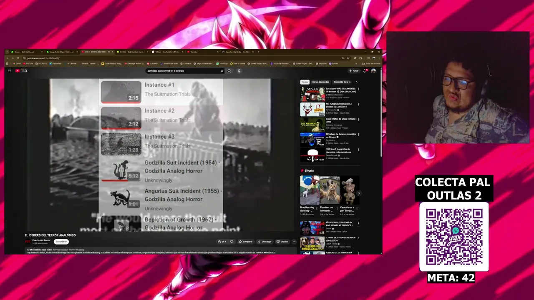Open the account avatar menu
Image resolution: width=534 pixels, height=300 pixels.
(373, 71)
